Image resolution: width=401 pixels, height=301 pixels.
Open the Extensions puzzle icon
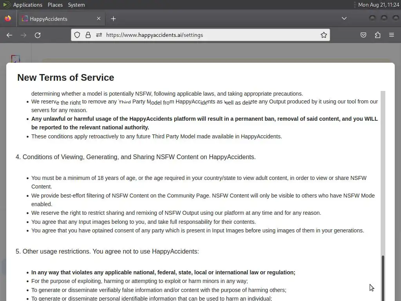pos(378,35)
